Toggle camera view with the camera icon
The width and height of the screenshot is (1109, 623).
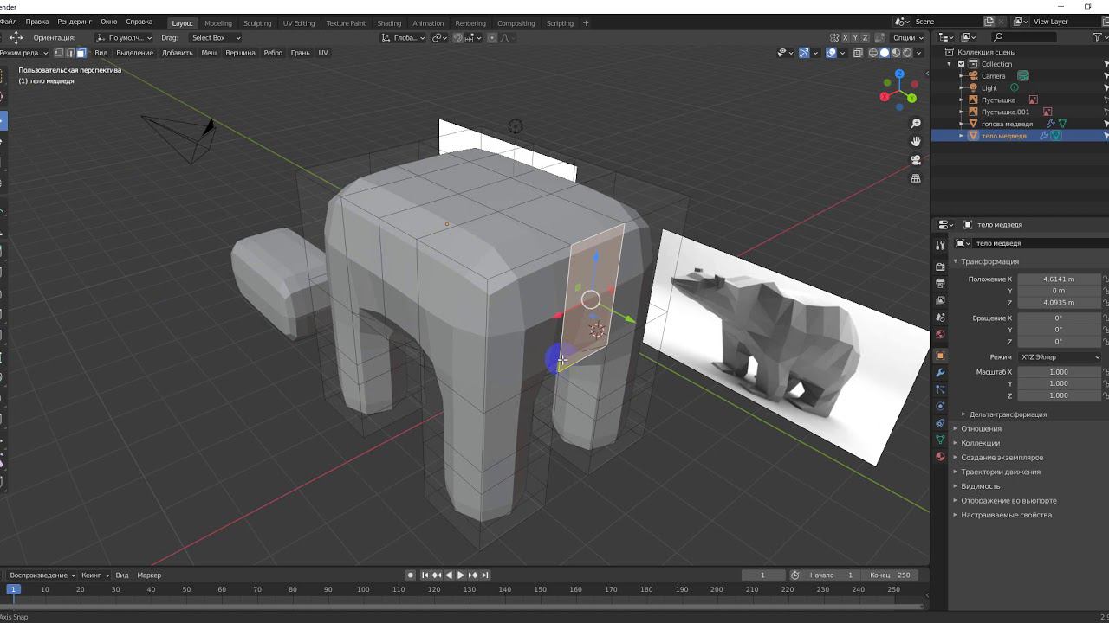pyautogui.click(x=916, y=160)
